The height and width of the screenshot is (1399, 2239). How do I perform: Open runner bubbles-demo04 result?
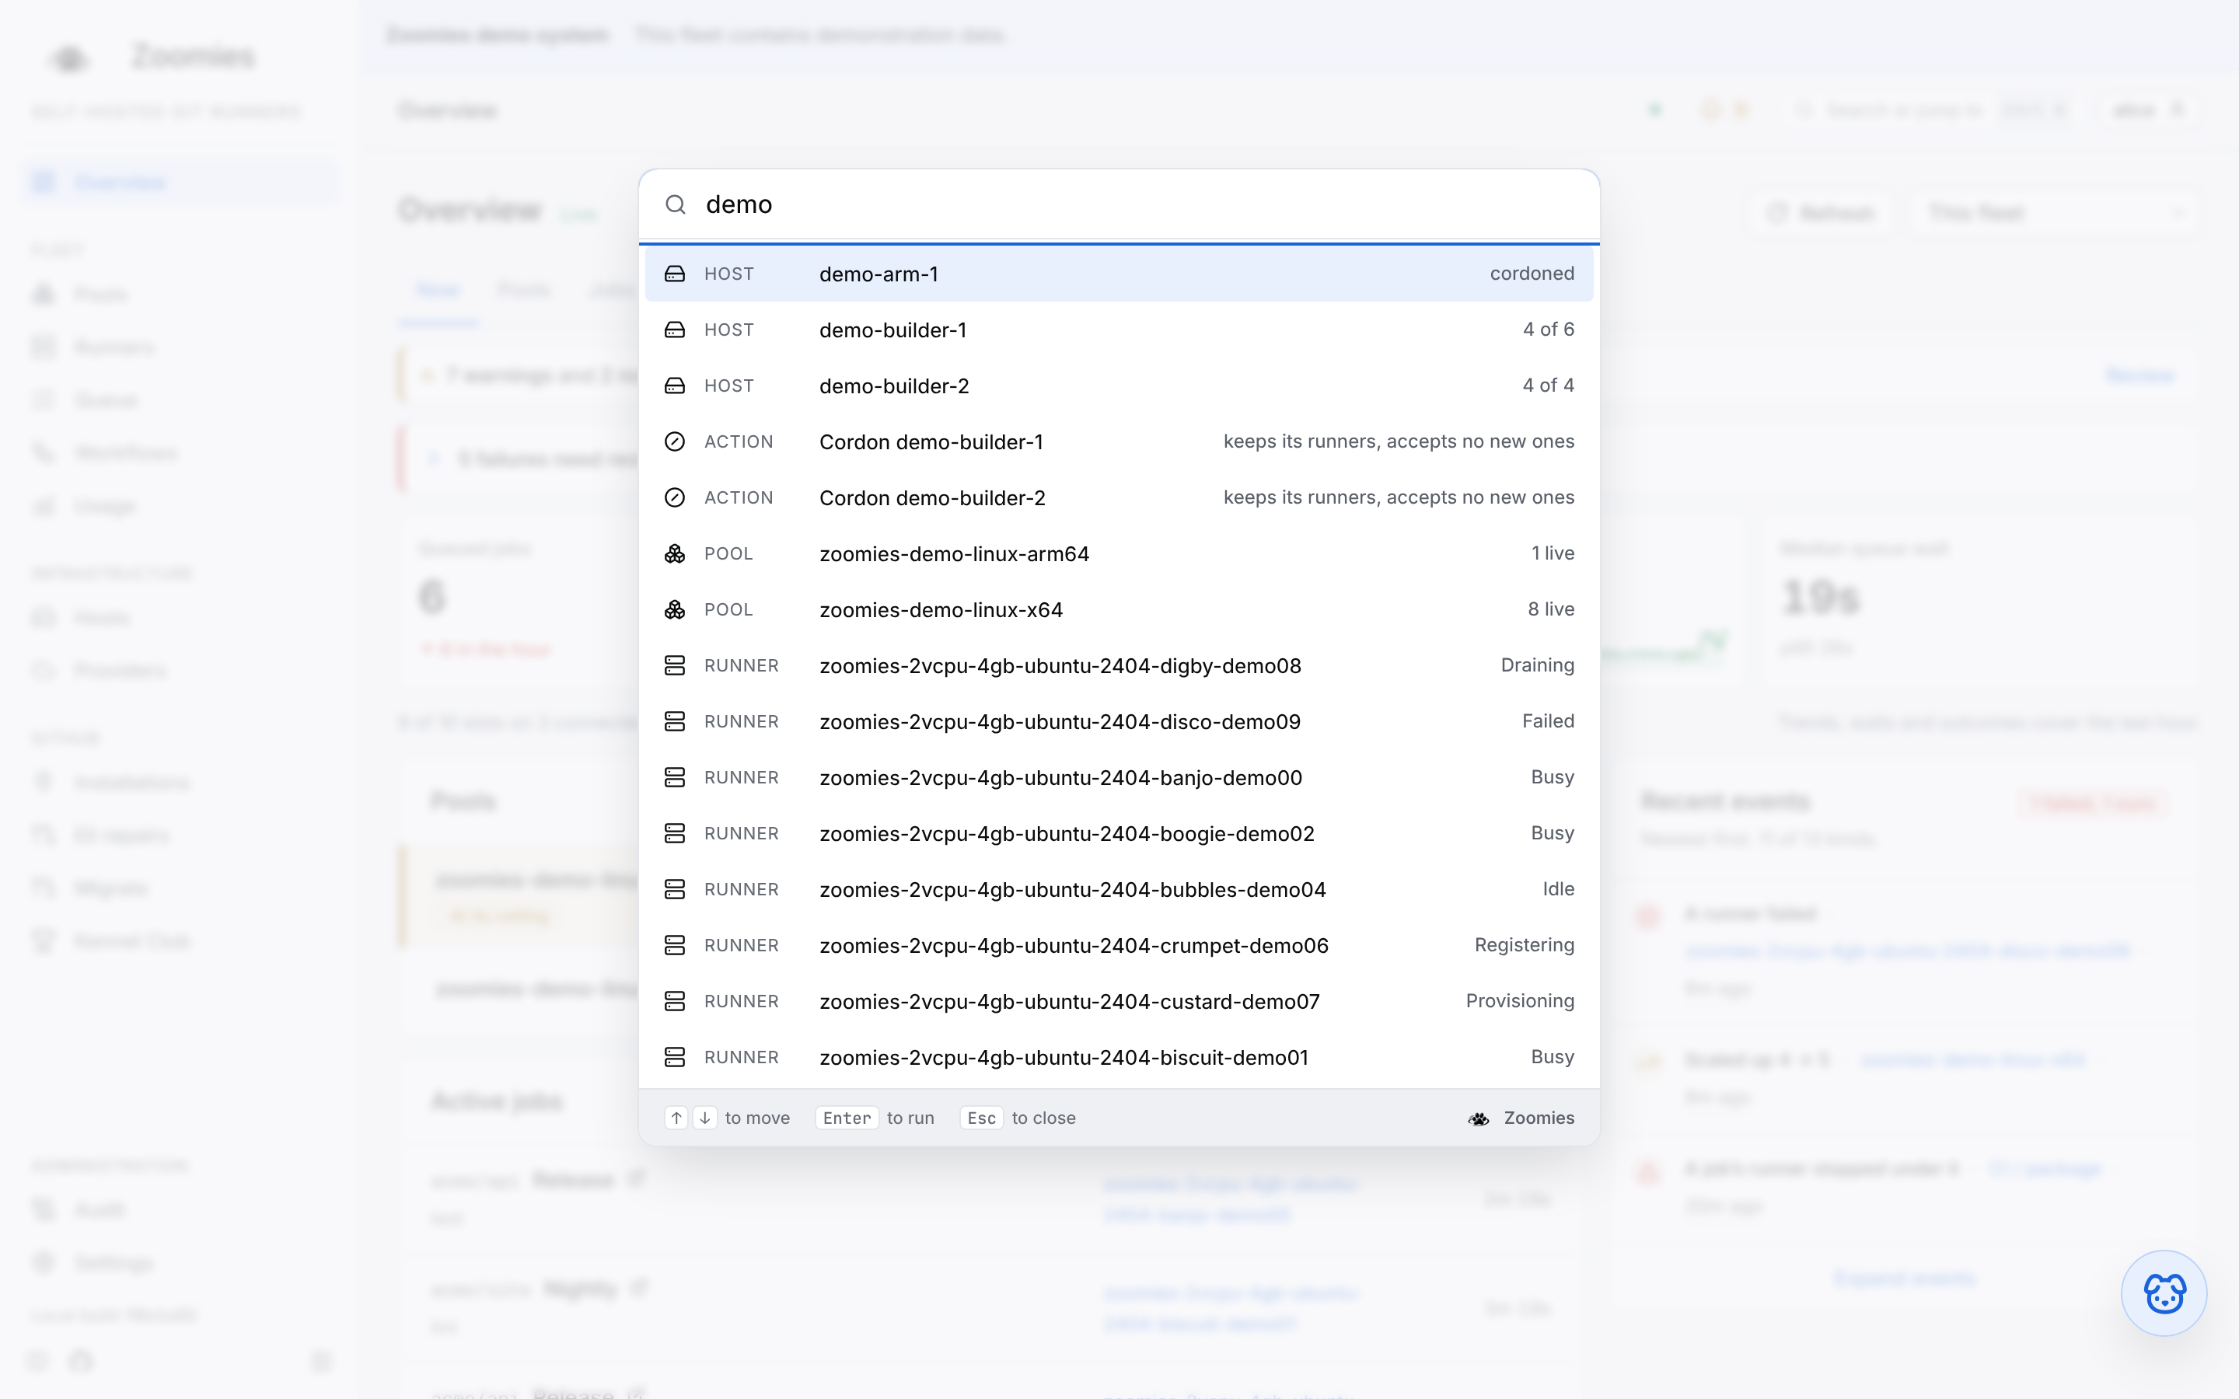click(x=1119, y=889)
